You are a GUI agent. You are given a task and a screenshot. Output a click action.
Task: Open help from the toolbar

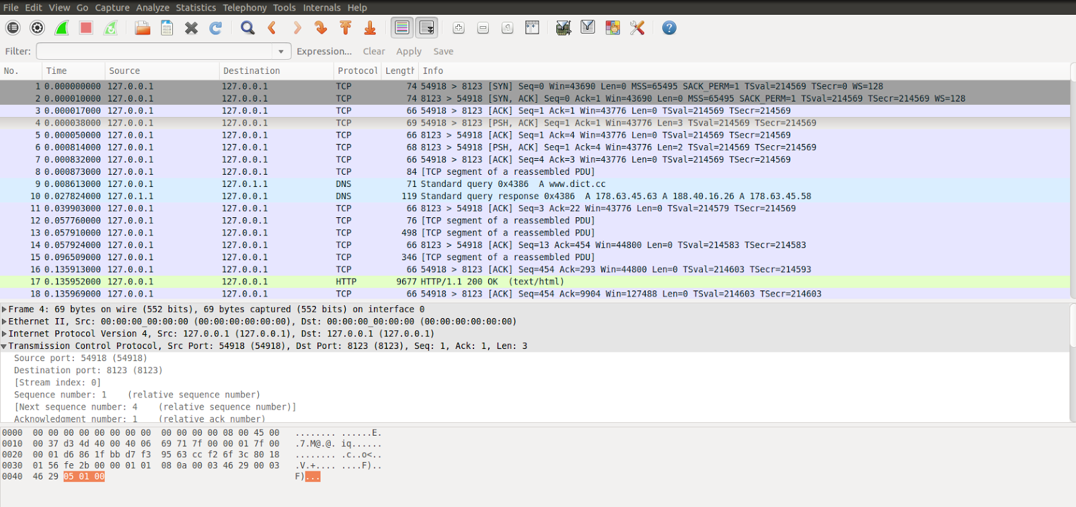click(x=669, y=28)
